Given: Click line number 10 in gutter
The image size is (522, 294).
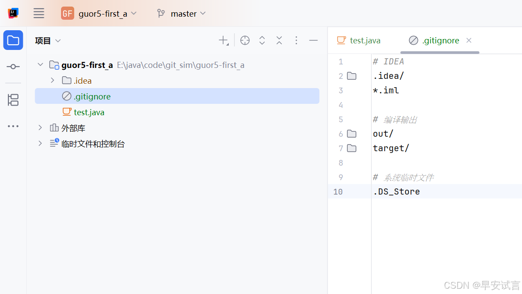Looking at the screenshot, I should click(x=338, y=191).
